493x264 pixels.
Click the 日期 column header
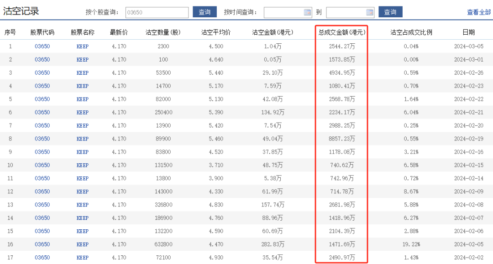[468, 32]
